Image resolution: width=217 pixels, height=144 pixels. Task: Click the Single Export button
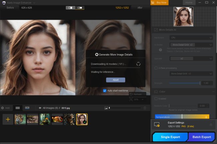pos(170,137)
